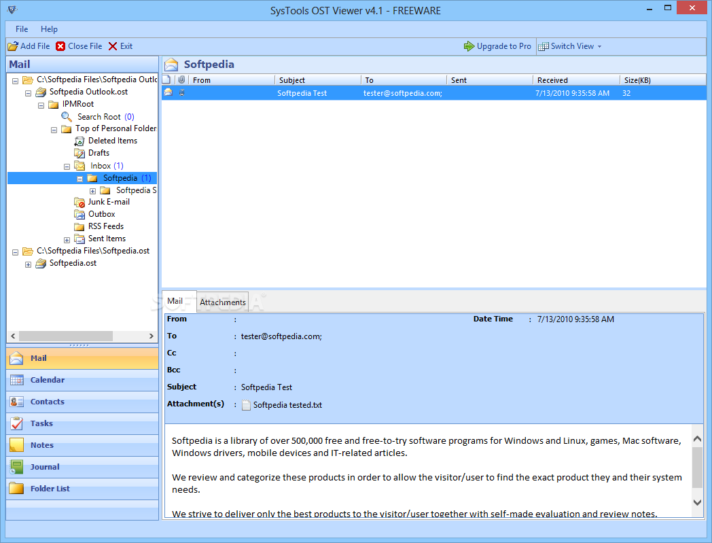The width and height of the screenshot is (712, 543).
Task: Click the Folder List folder icon
Action: point(17,489)
